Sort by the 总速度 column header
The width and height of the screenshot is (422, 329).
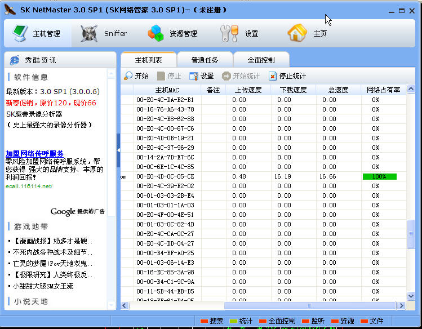[x=338, y=90]
